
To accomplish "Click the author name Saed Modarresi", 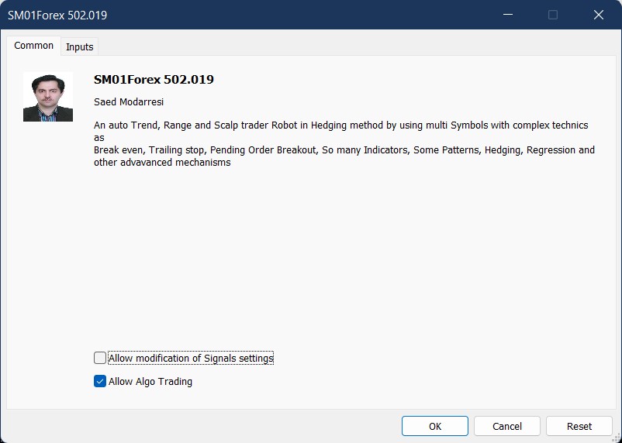I will click(x=129, y=101).
